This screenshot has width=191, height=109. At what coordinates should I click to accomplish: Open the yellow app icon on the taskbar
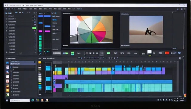pos(38,100)
